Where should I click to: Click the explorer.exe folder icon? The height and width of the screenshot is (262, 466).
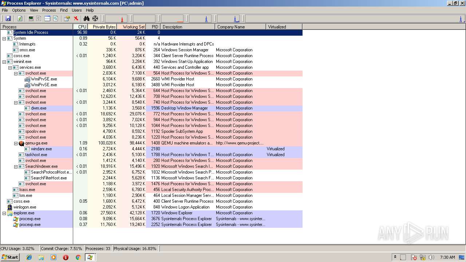tap(10, 213)
